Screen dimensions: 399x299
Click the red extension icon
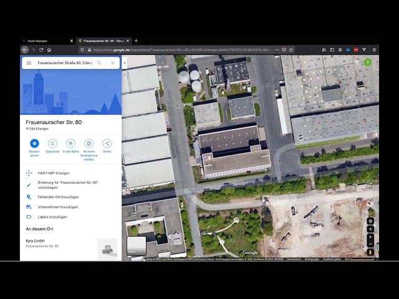356,50
